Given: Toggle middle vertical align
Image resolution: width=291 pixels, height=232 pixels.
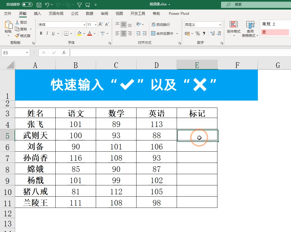Looking at the screenshot, I should coord(124,24).
